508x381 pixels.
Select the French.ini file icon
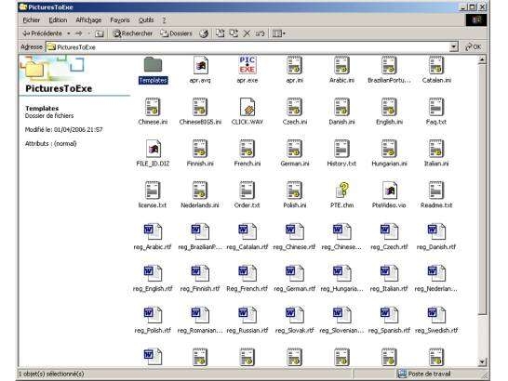(247, 149)
